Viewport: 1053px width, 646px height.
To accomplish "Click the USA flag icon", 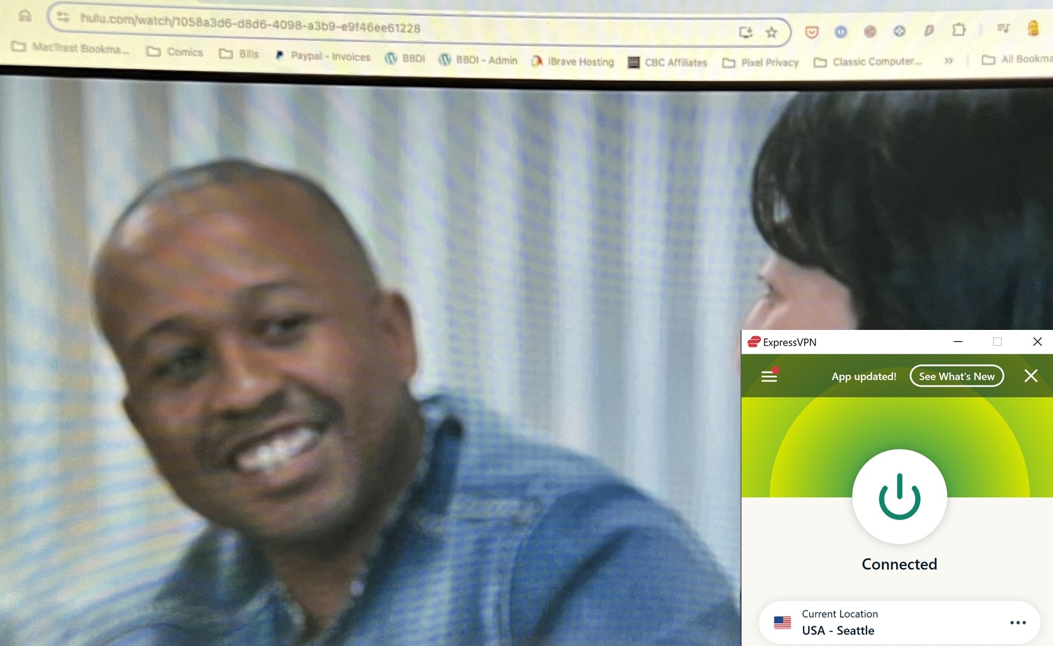I will click(782, 622).
